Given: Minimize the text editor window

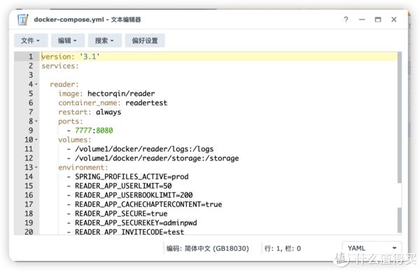Looking at the screenshot, I should pyautogui.click(x=362, y=20).
